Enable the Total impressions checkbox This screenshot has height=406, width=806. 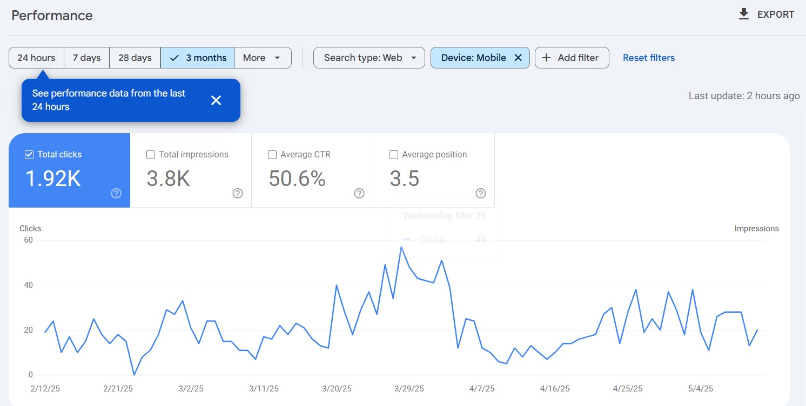(151, 155)
